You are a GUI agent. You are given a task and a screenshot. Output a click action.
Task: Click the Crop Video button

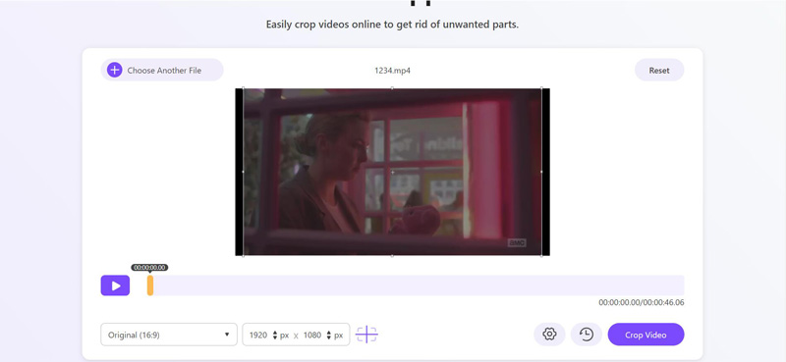[646, 335]
